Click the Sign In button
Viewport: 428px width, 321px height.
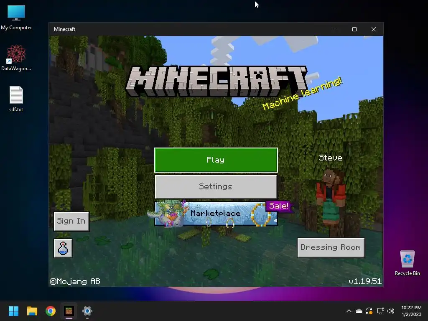coord(71,221)
